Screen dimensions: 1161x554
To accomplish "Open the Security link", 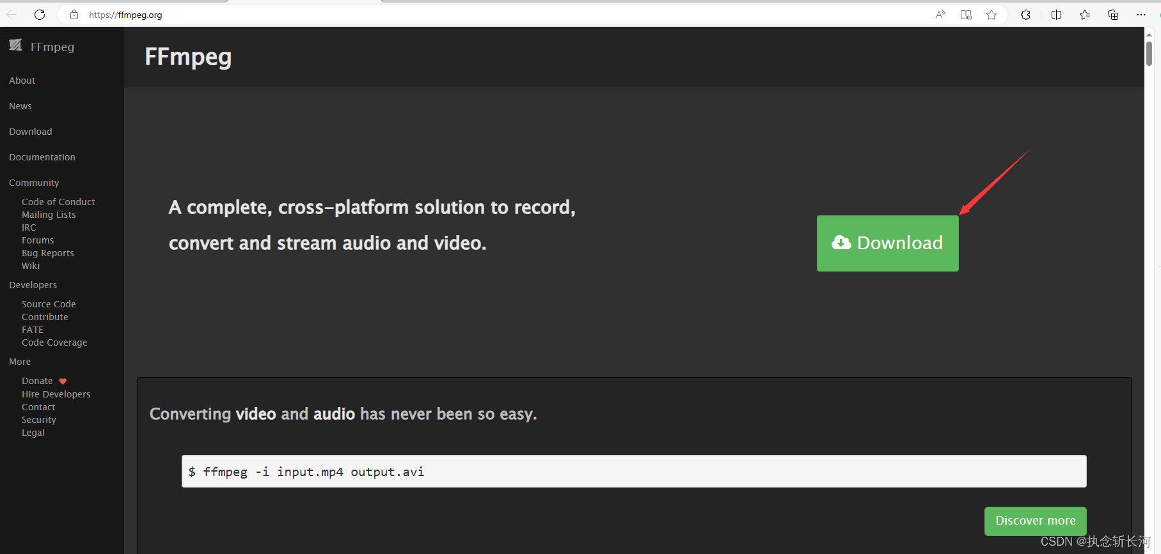I will 39,420.
